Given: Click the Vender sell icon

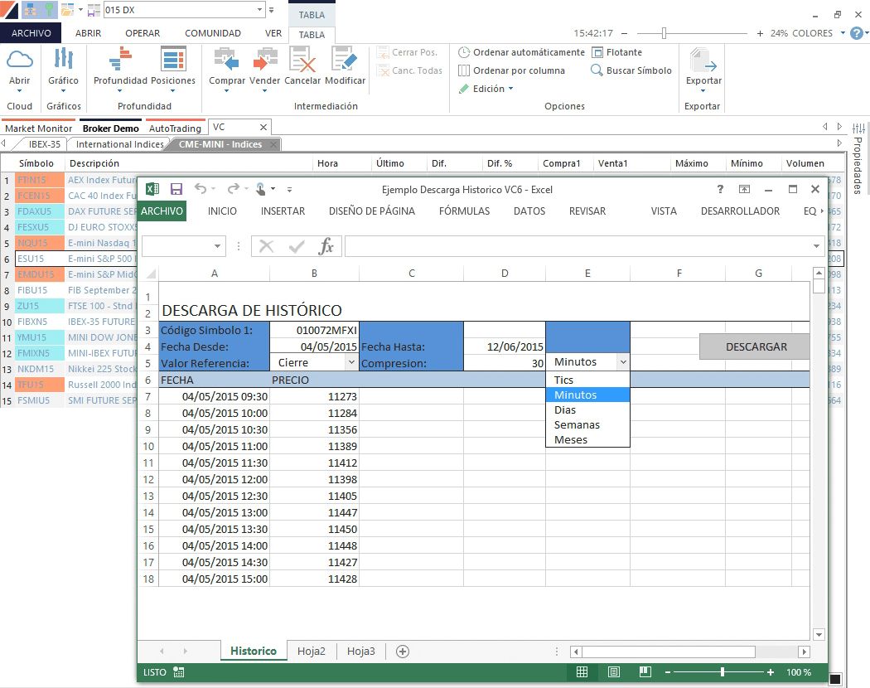Looking at the screenshot, I should pos(264,60).
